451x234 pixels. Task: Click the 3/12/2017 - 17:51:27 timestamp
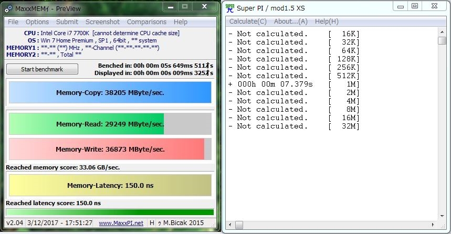point(60,223)
